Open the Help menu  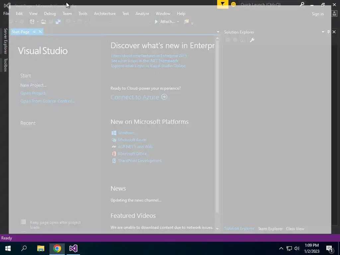pyautogui.click(x=181, y=13)
